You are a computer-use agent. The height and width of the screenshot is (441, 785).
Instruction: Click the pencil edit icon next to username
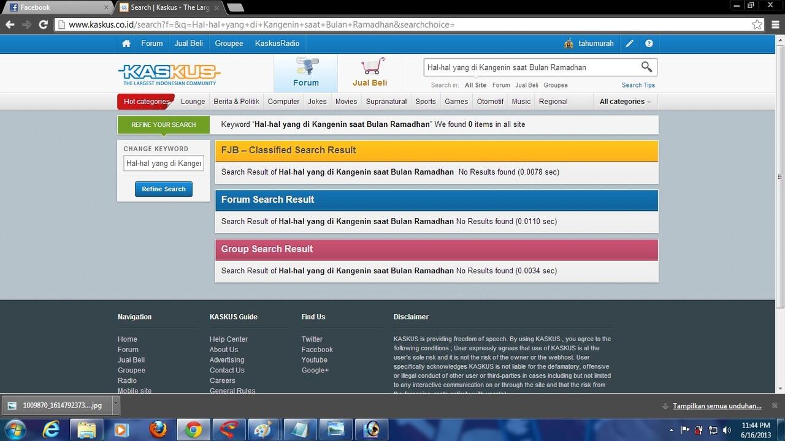pos(629,43)
